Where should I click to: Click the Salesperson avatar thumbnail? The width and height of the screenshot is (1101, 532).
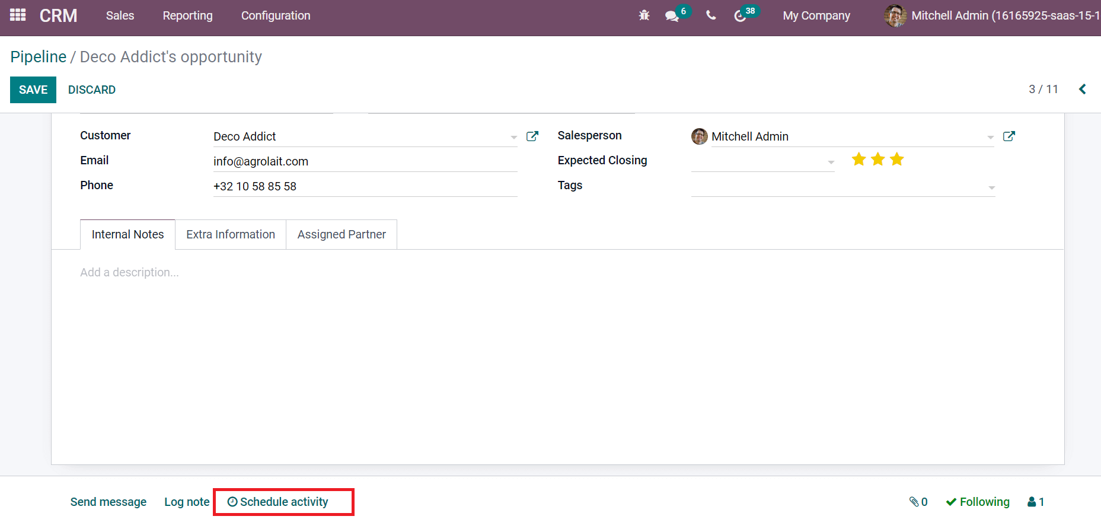point(700,136)
